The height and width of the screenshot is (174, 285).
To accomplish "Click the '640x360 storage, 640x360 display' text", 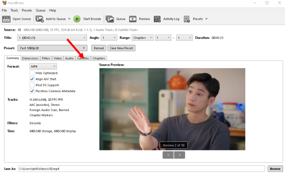I will tap(53, 131).
